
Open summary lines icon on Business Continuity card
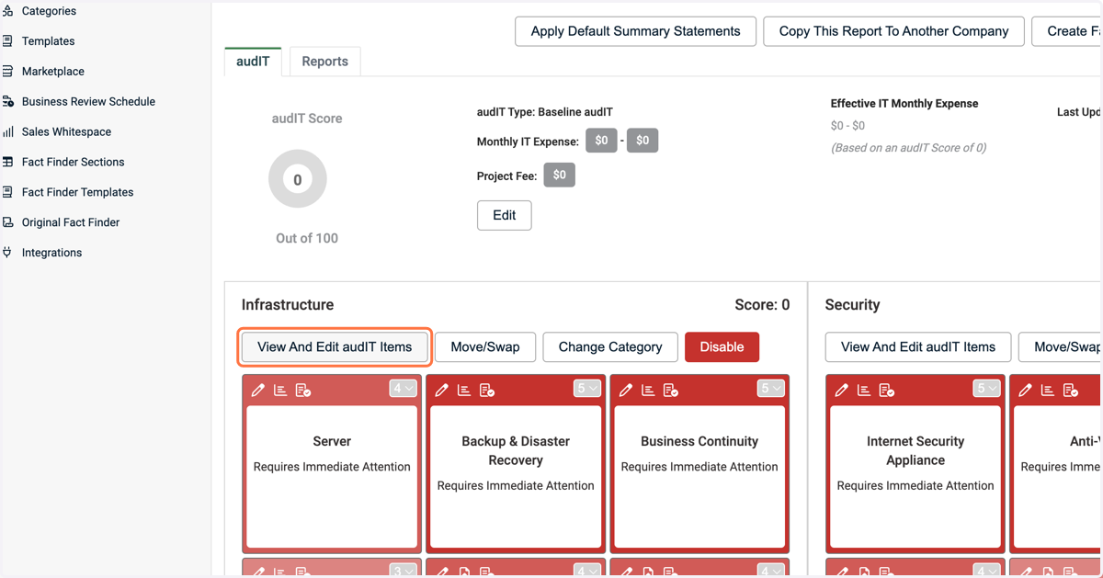[x=648, y=391]
